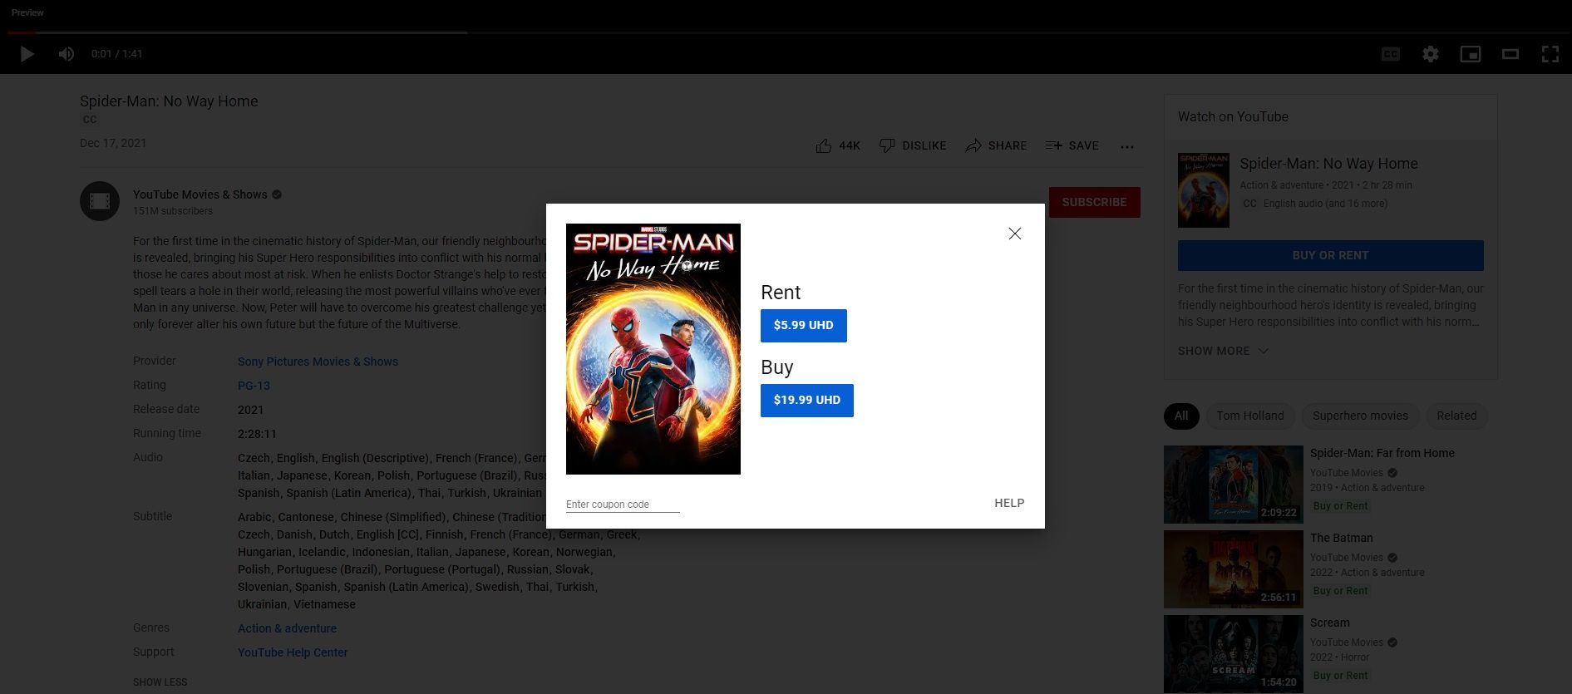The width and height of the screenshot is (1572, 694).
Task: Click sidebar title Spider-Man: No Way Home
Action: (1328, 164)
